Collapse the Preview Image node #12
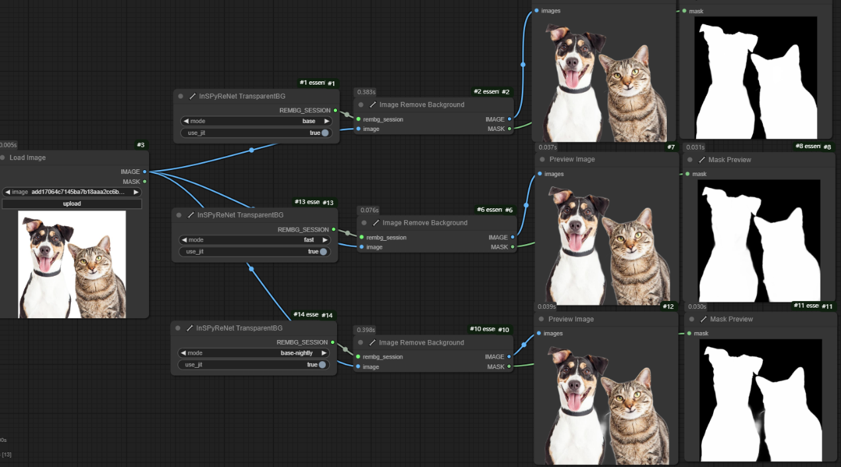The width and height of the screenshot is (841, 467). coord(541,319)
